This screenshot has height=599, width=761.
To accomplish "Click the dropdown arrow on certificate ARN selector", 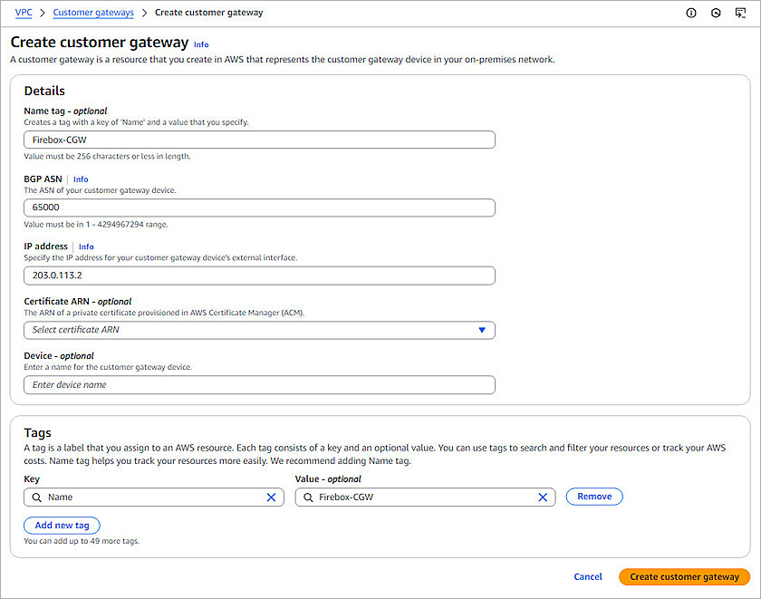I will (482, 330).
